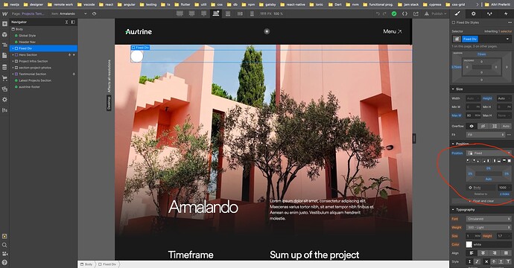Open the help question mark icon
This screenshot has height=268, width=514.
(x=4, y=263)
